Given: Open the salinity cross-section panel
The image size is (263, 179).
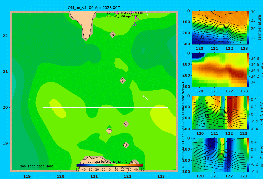Looking at the screenshot, I should point(220,70).
